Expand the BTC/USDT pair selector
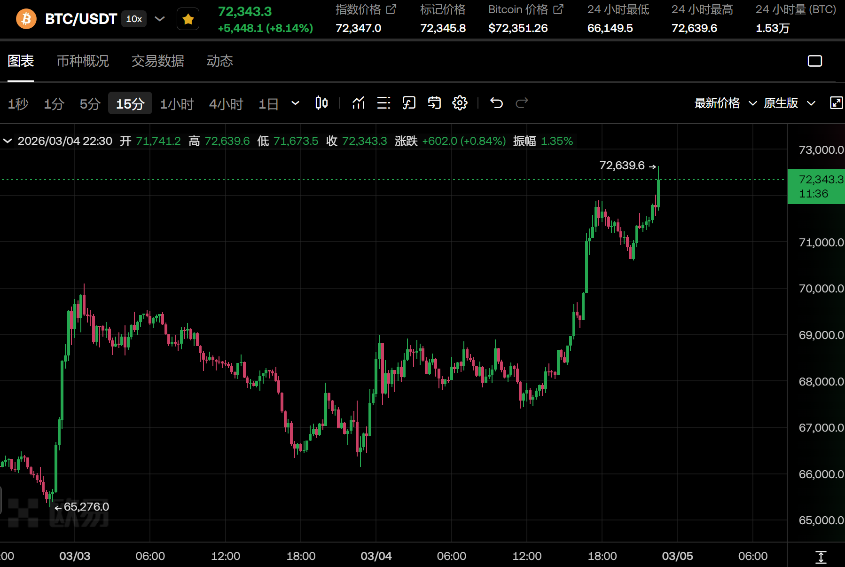Viewport: 845px width, 567px height. (x=160, y=19)
